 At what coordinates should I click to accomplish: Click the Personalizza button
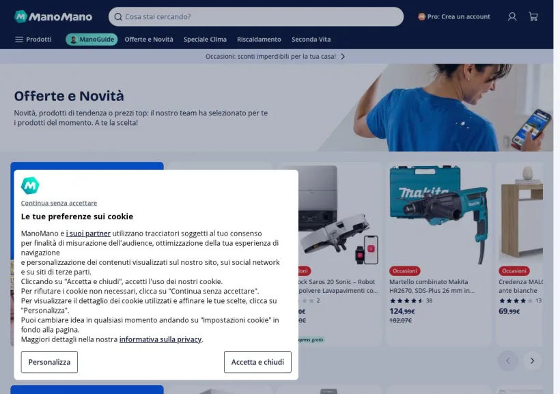[x=49, y=362]
